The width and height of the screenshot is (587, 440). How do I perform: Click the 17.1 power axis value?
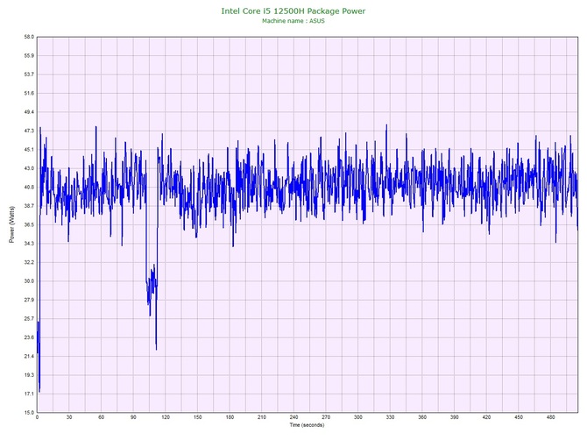click(x=29, y=394)
